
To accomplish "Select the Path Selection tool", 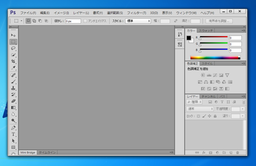I will pyautogui.click(x=13, y=141).
